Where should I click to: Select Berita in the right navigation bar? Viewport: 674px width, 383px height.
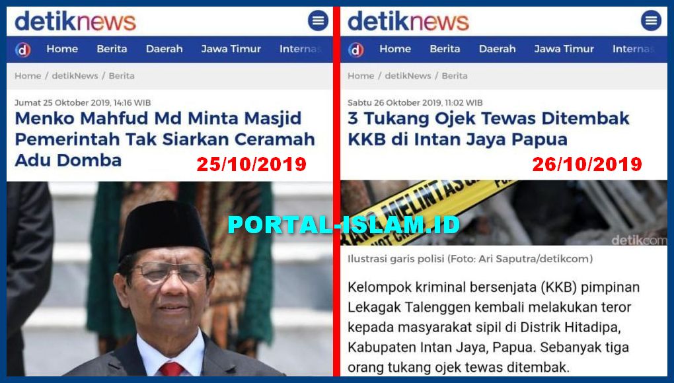click(x=445, y=49)
